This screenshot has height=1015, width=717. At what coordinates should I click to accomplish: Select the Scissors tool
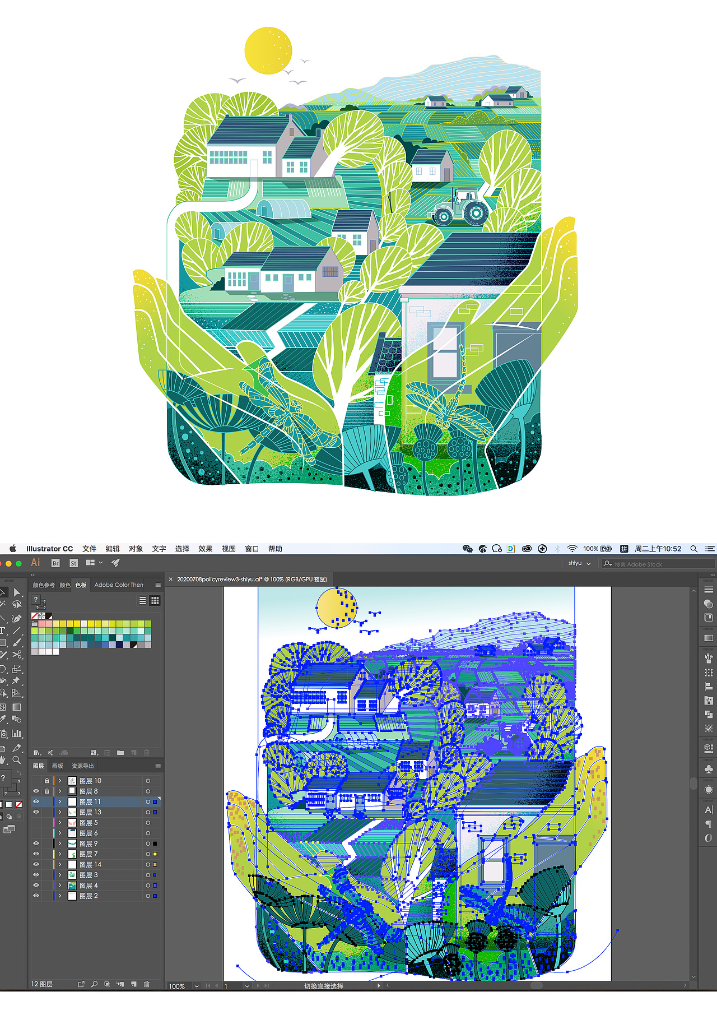pos(17,655)
